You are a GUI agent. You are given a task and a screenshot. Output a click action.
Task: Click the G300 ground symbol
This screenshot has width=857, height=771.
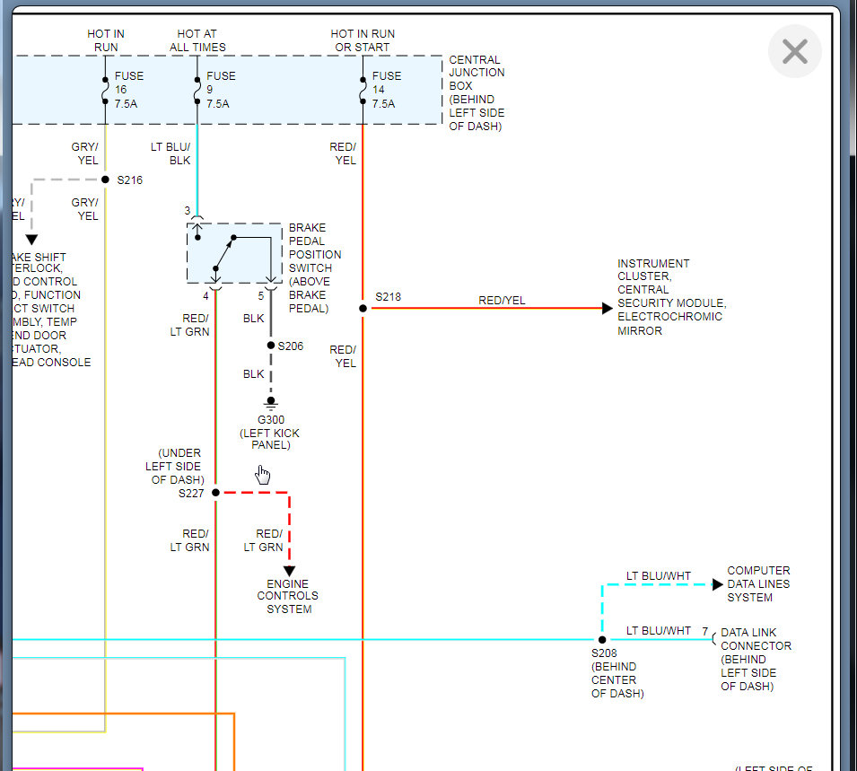pos(270,404)
